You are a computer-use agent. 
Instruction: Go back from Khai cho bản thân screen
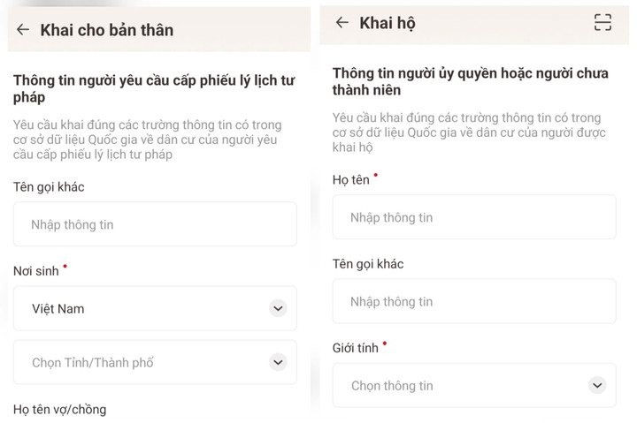tap(23, 29)
